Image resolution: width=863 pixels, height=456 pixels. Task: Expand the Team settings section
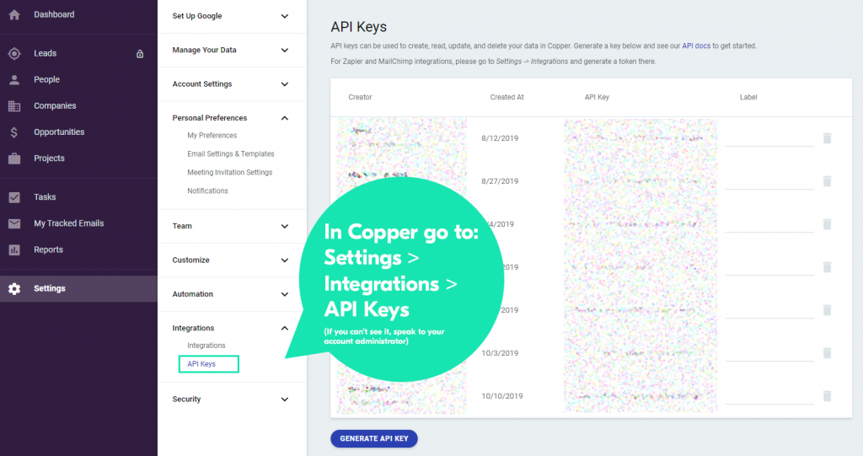tap(285, 227)
